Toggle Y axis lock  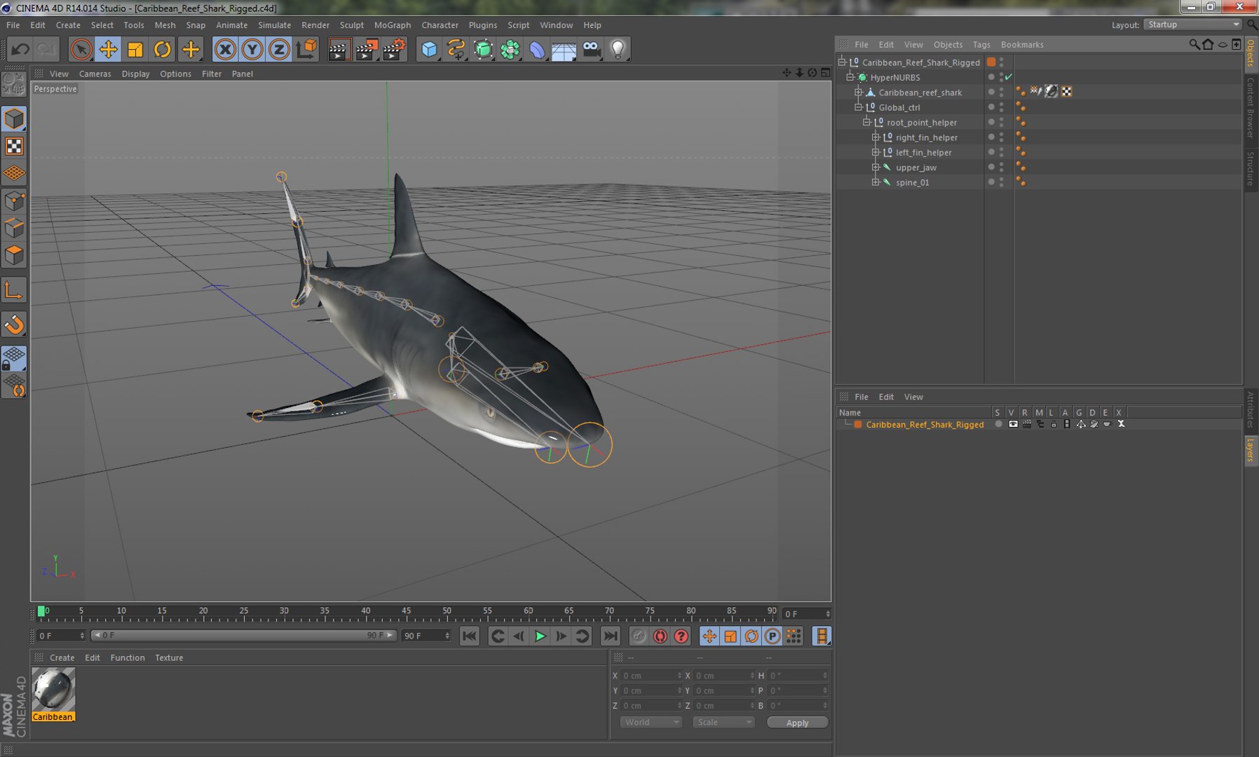(x=252, y=49)
